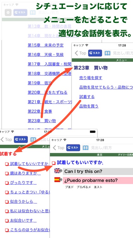Go back to Top in Can I try this on screen
133x238 pixels.
pos(59,148)
